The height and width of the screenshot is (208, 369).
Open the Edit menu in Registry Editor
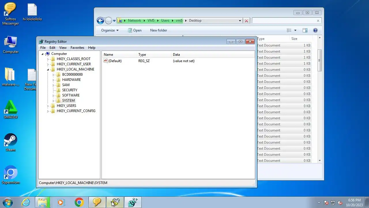(x=52, y=48)
